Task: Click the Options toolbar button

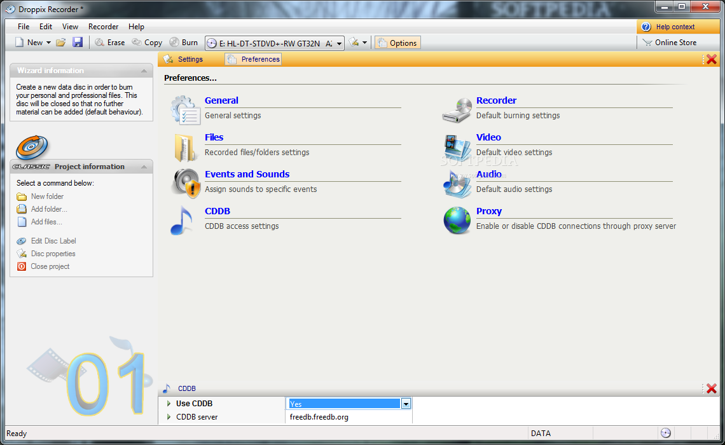Action: [397, 43]
